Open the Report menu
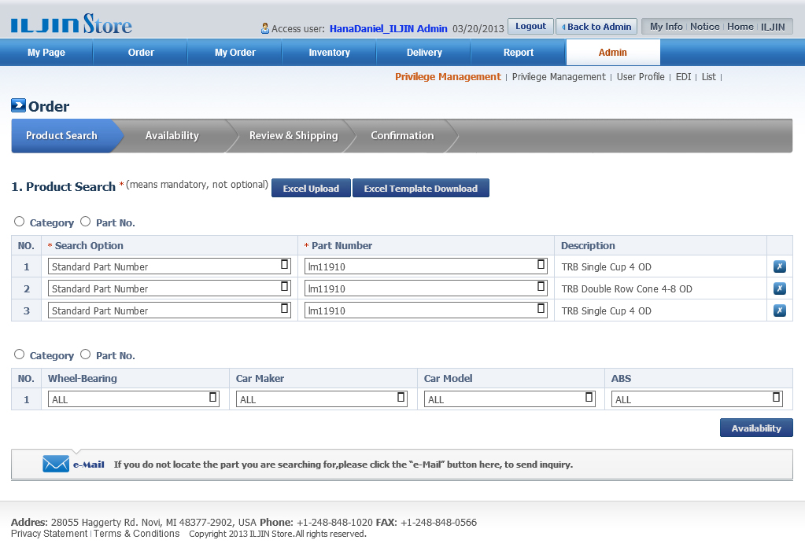Screen dimensions: 805x551 pos(519,53)
